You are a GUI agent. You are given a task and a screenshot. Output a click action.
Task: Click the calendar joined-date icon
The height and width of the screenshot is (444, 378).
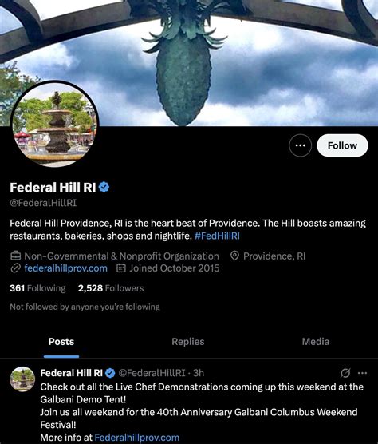(121, 268)
